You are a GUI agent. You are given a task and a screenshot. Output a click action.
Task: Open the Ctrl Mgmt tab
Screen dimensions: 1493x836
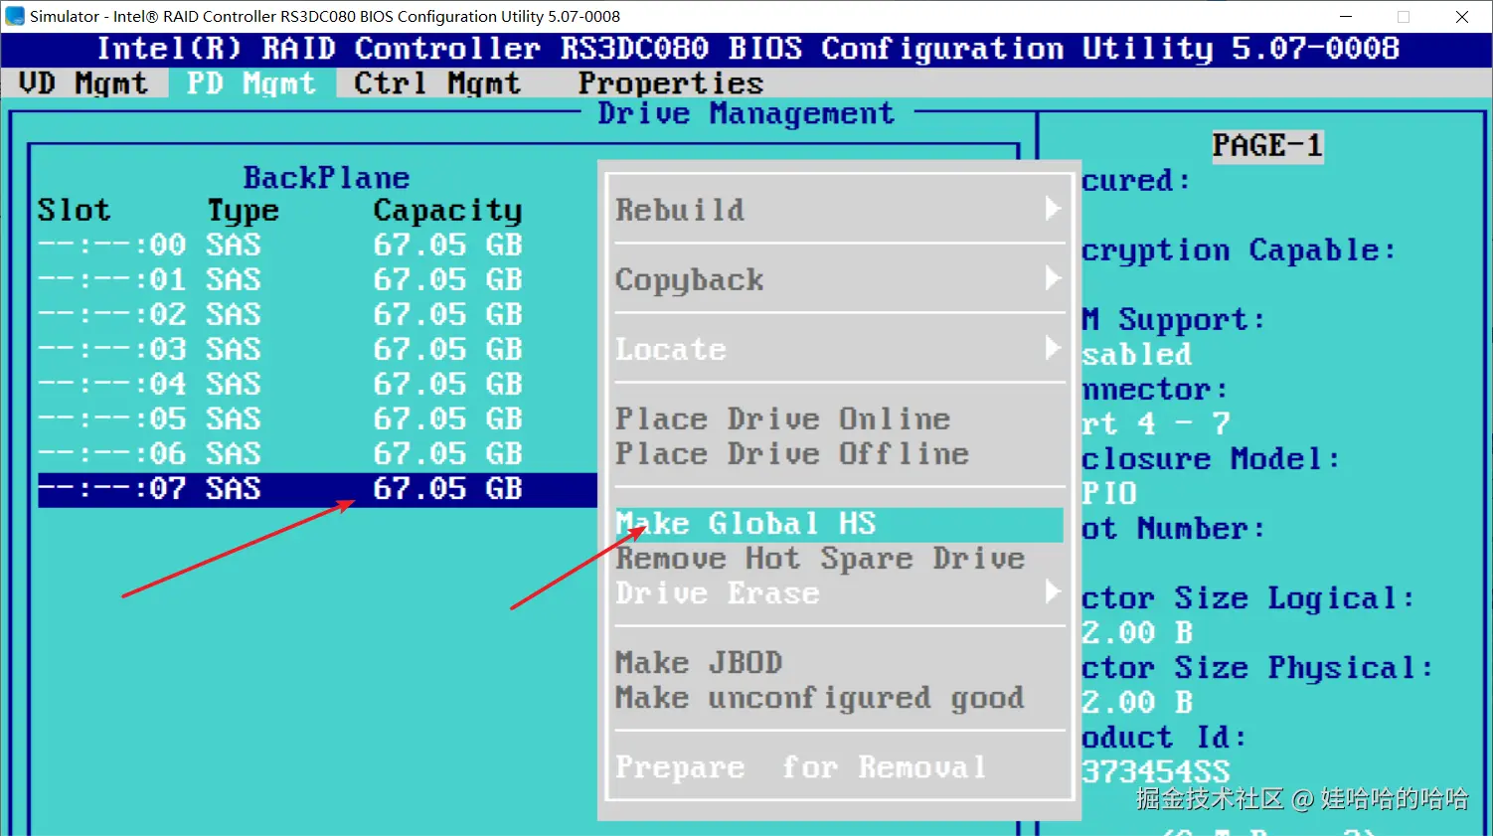pos(437,84)
